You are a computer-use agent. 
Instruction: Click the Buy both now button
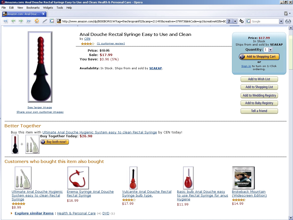point(55,142)
